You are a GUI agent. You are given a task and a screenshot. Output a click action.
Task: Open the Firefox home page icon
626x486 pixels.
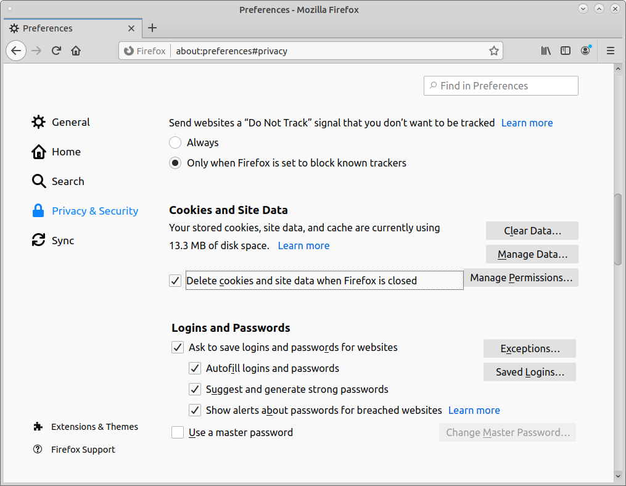coord(76,51)
